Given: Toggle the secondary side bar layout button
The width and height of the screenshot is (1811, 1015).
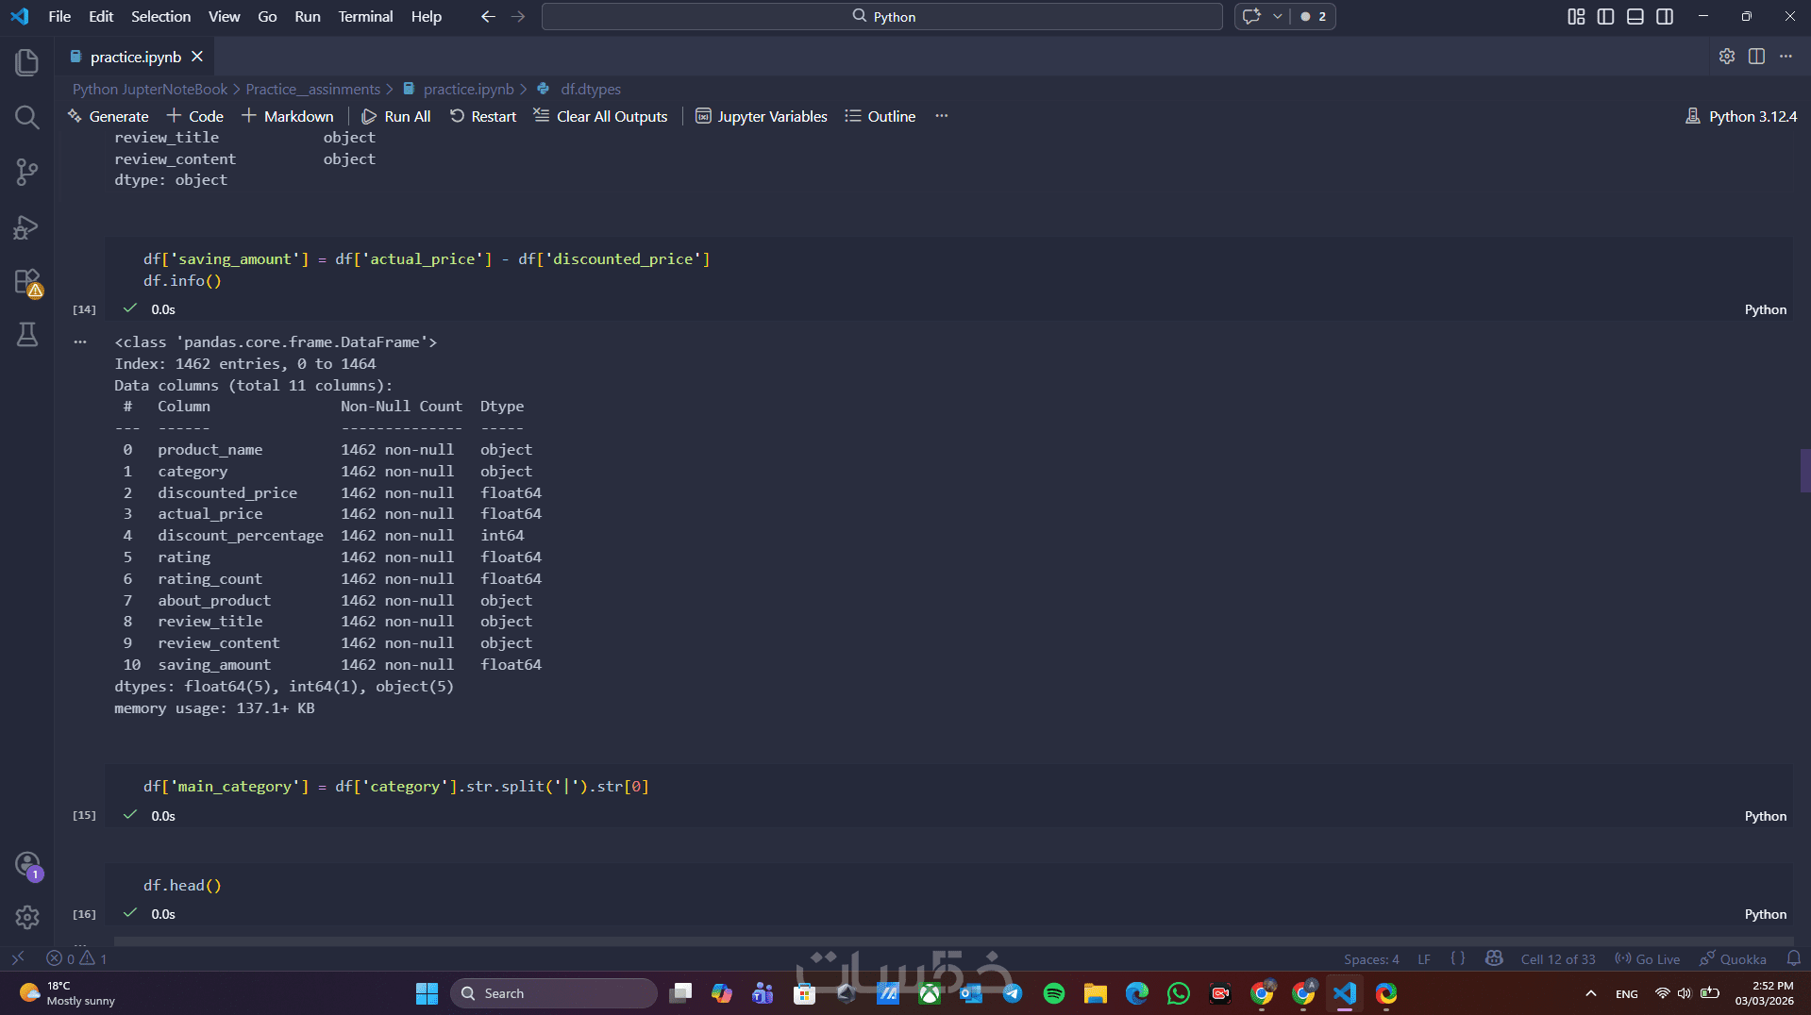Looking at the screenshot, I should point(1665,16).
